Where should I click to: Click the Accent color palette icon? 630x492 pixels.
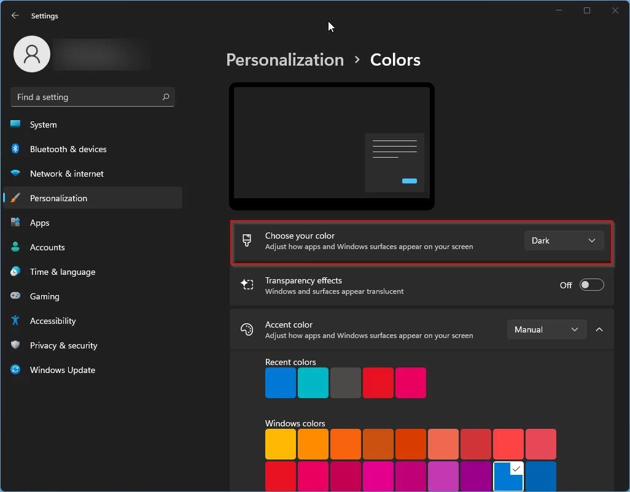pos(247,329)
